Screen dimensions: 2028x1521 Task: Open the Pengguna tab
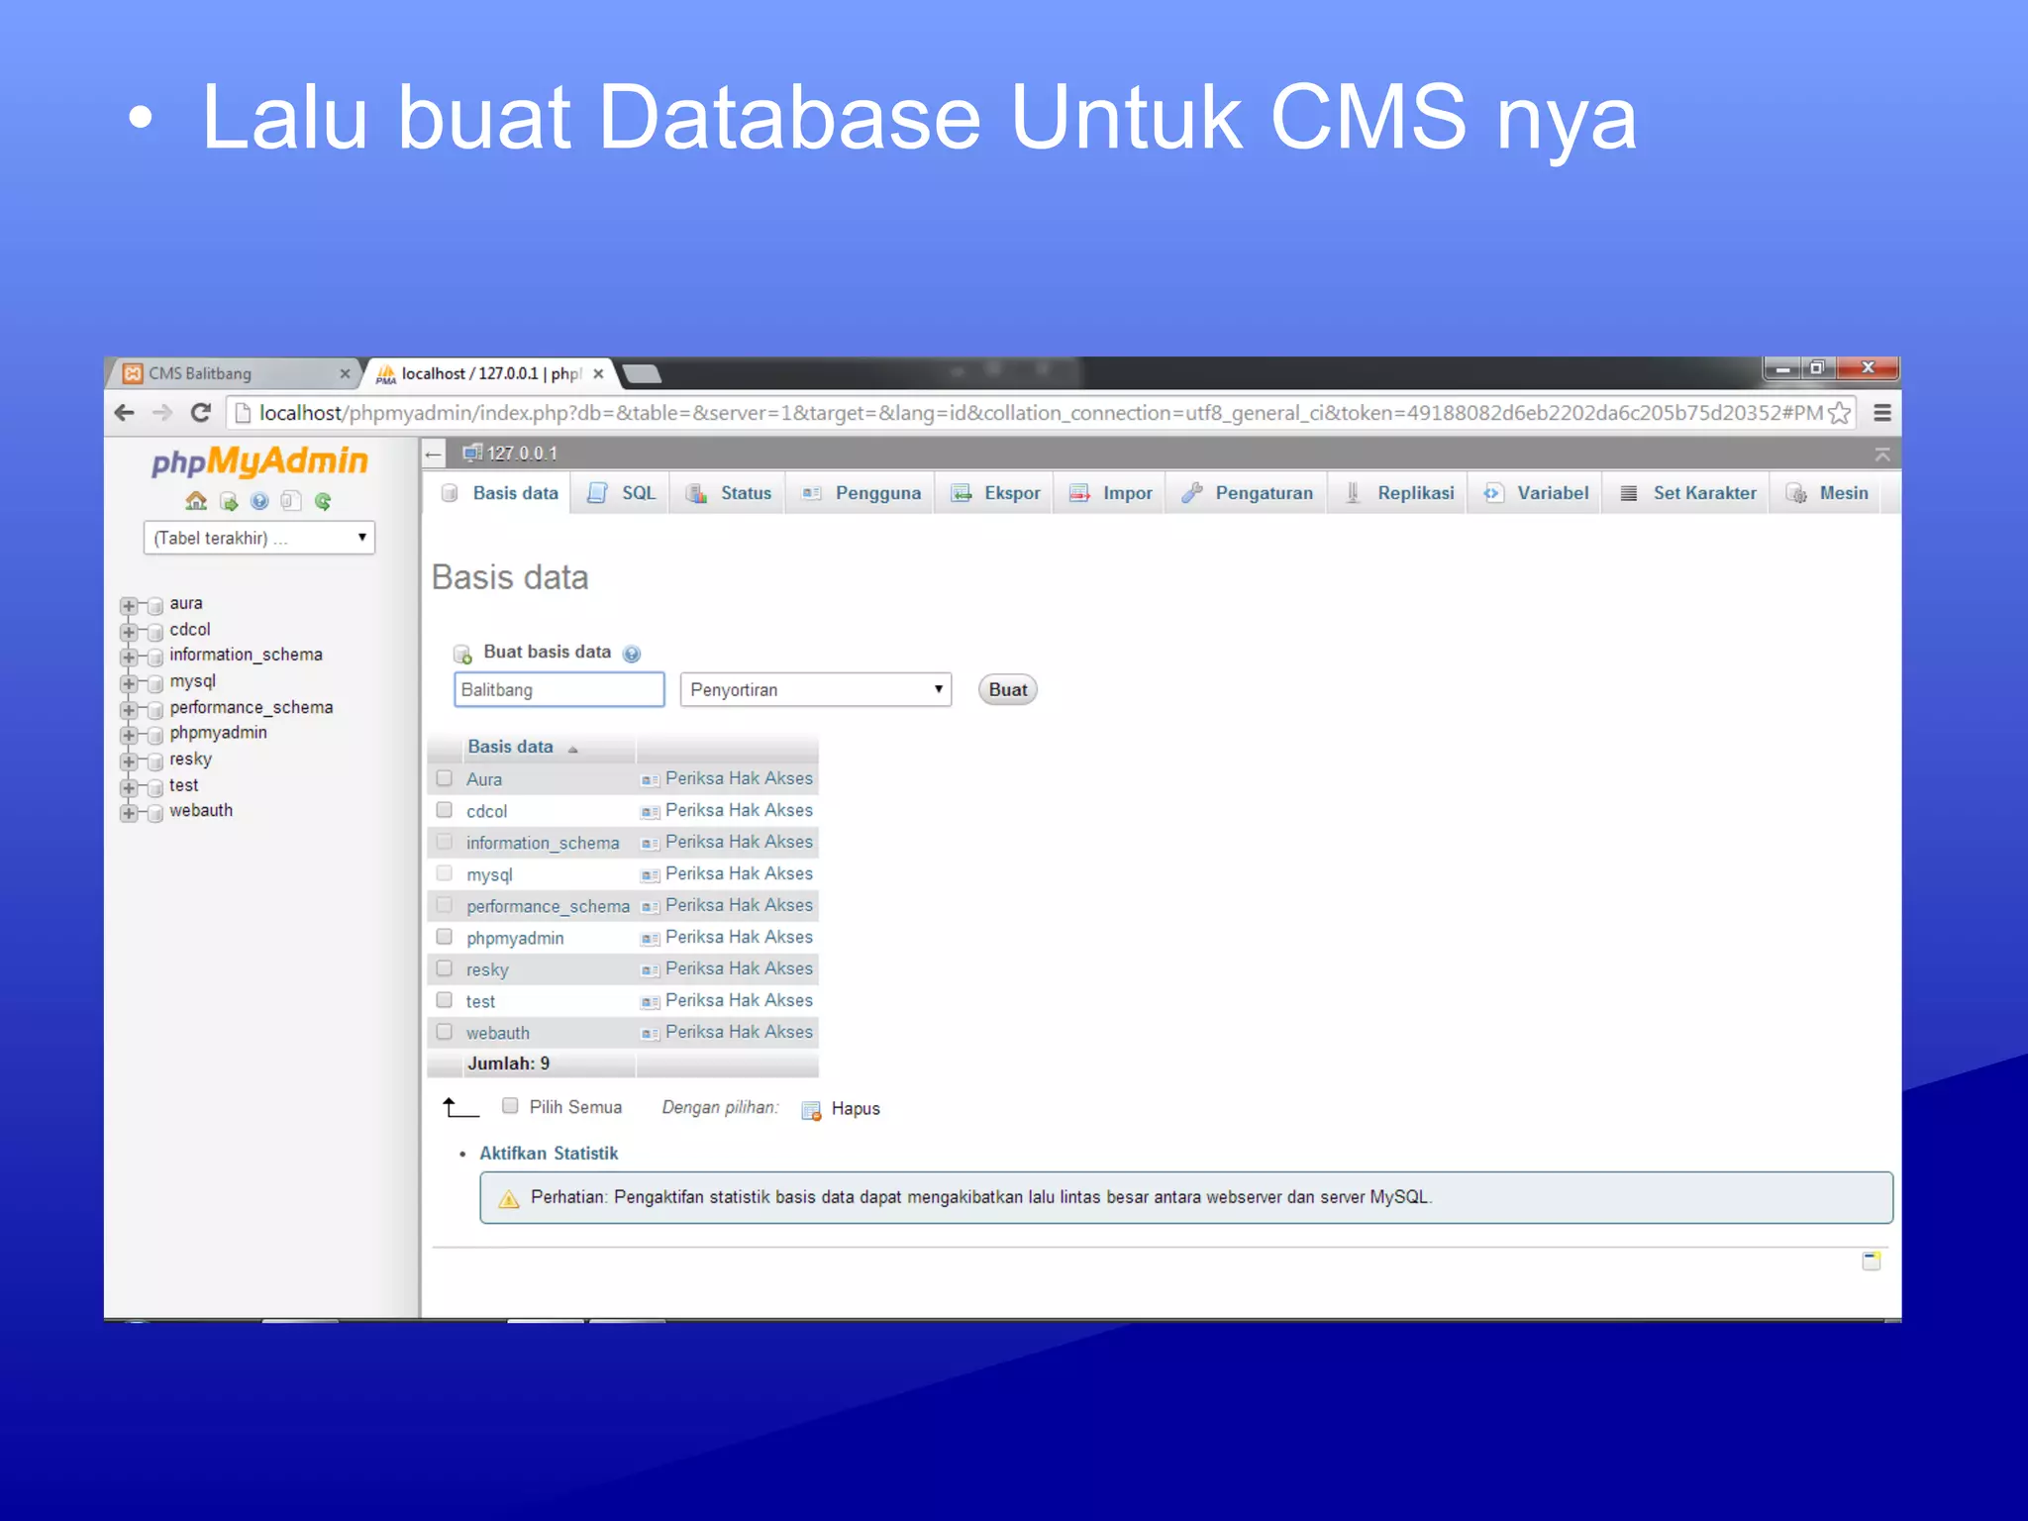click(x=861, y=493)
